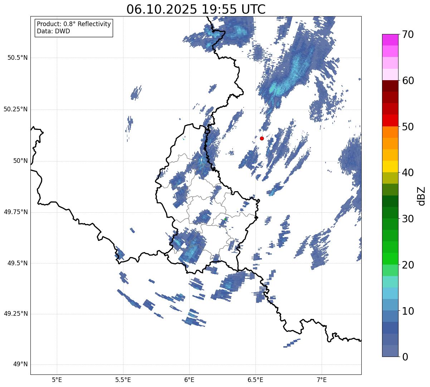Click the longitude label "5.5°E"
This screenshot has height=387, width=430.
[x=123, y=380]
